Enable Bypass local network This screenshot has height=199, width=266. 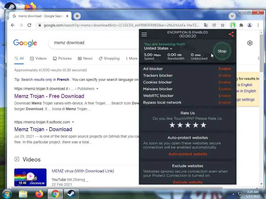pos(225,102)
